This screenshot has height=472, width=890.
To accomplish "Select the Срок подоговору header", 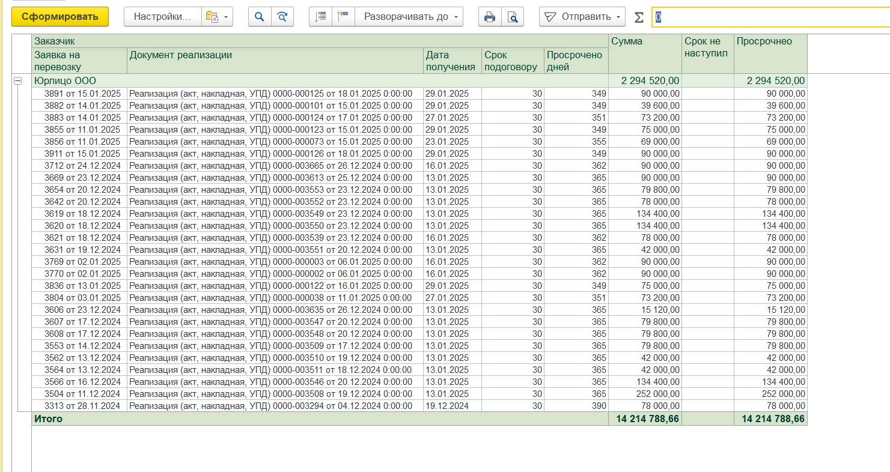I will coord(513,61).
